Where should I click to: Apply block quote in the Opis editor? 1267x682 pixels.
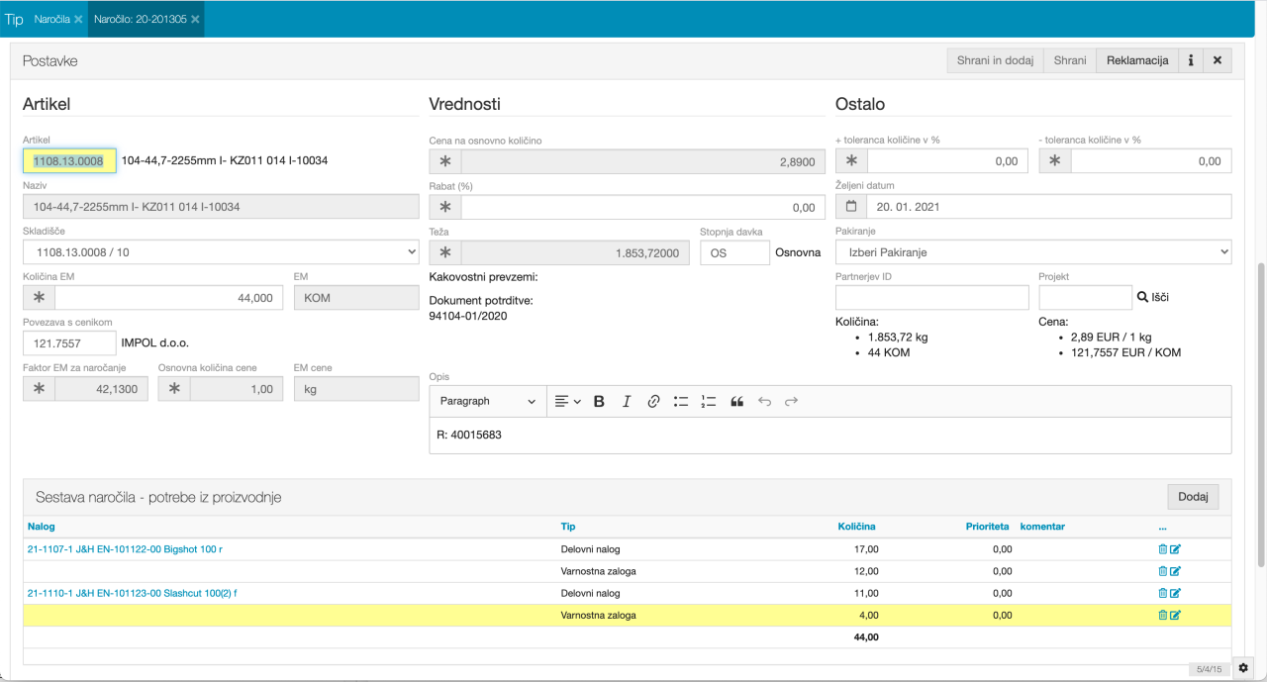click(736, 401)
